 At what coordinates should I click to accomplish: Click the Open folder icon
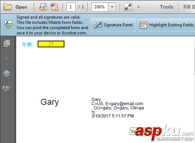tap(8, 7)
